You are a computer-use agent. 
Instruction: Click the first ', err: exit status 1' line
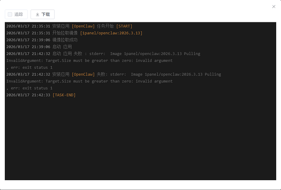(29, 67)
